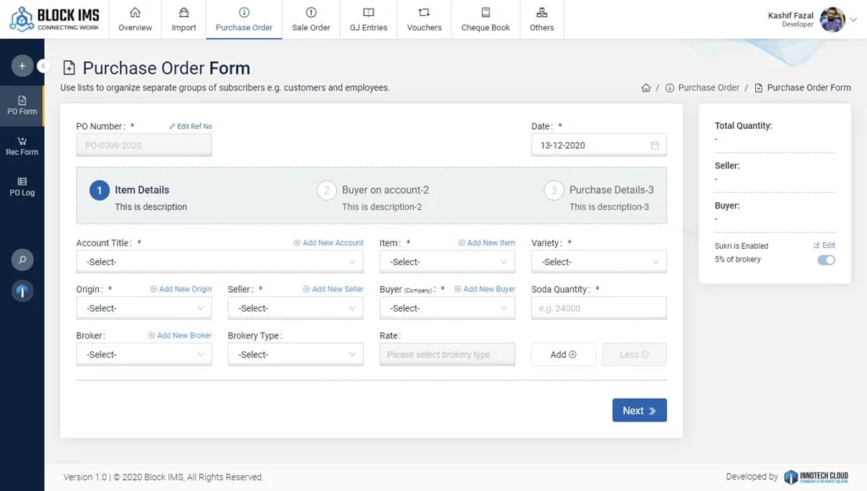This screenshot has width=867, height=491.
Task: Click the Edit Ref No link
Action: 191,127
